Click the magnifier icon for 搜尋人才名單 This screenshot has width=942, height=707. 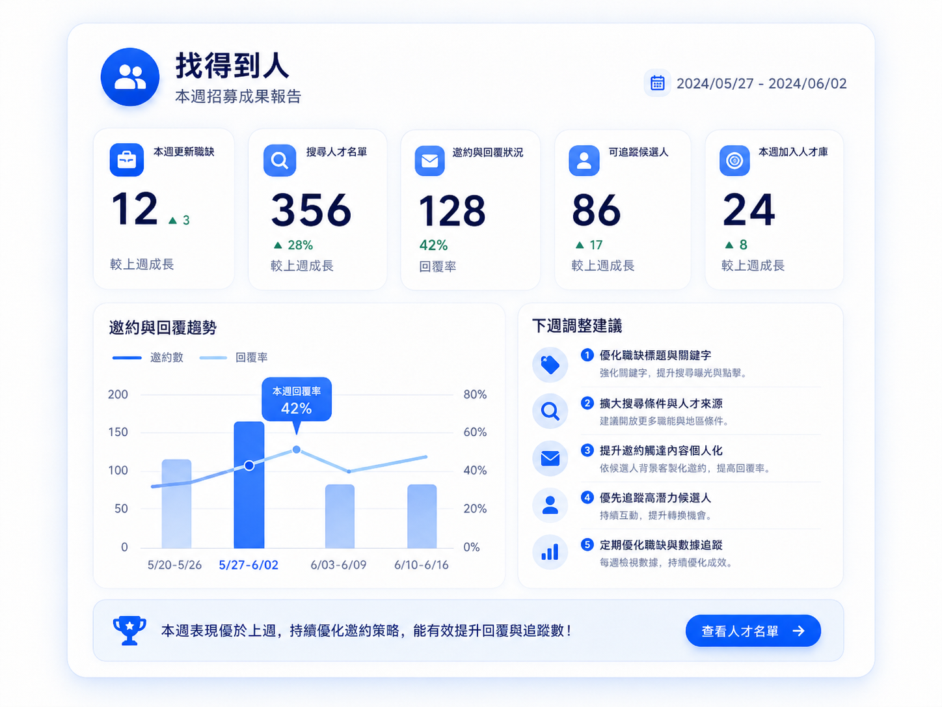280,160
